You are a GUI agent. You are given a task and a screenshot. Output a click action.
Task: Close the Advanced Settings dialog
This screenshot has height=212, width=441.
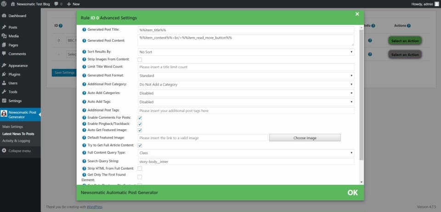tap(357, 14)
